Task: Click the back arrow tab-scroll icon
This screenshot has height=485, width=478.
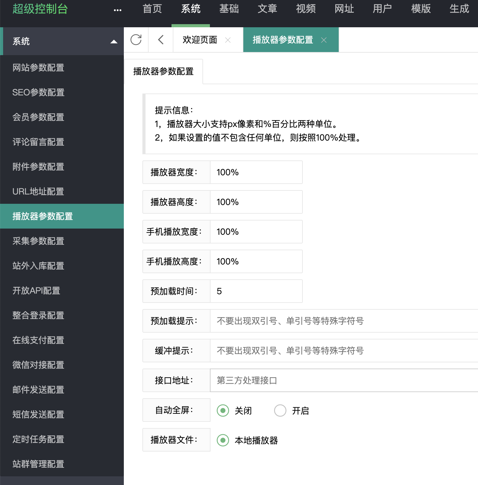Action: click(161, 40)
